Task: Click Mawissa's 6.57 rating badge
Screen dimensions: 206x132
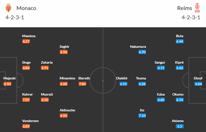Action: click(x=26, y=41)
